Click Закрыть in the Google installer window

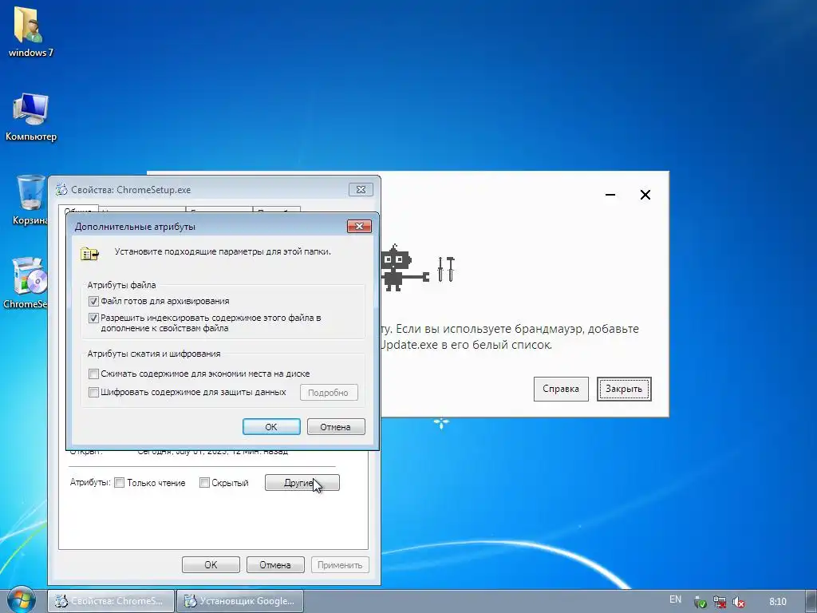[x=624, y=389]
